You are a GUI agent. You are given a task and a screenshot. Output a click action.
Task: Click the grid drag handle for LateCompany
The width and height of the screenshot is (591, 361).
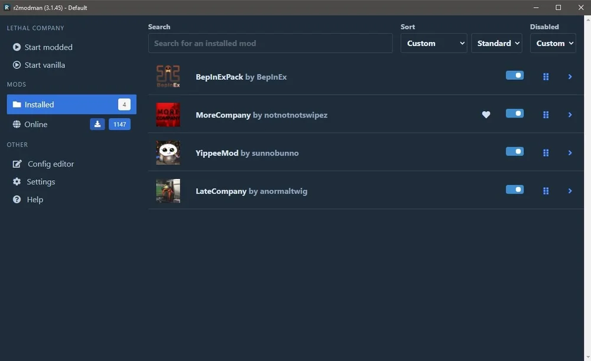pyautogui.click(x=545, y=191)
